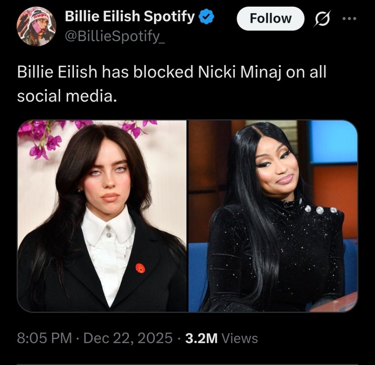This screenshot has height=365, width=375.
Task: View the 3.2M Views analytics
Action: pyautogui.click(x=222, y=338)
